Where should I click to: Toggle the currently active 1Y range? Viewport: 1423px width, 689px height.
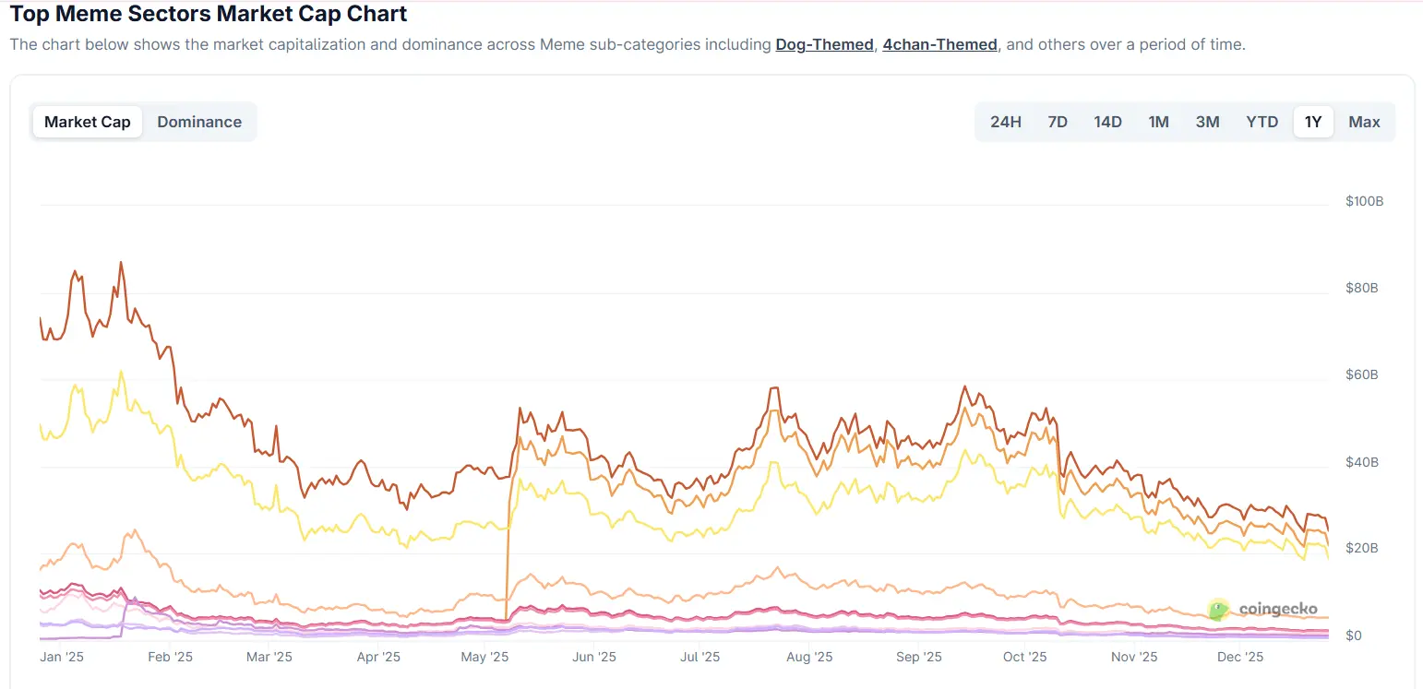(1313, 121)
